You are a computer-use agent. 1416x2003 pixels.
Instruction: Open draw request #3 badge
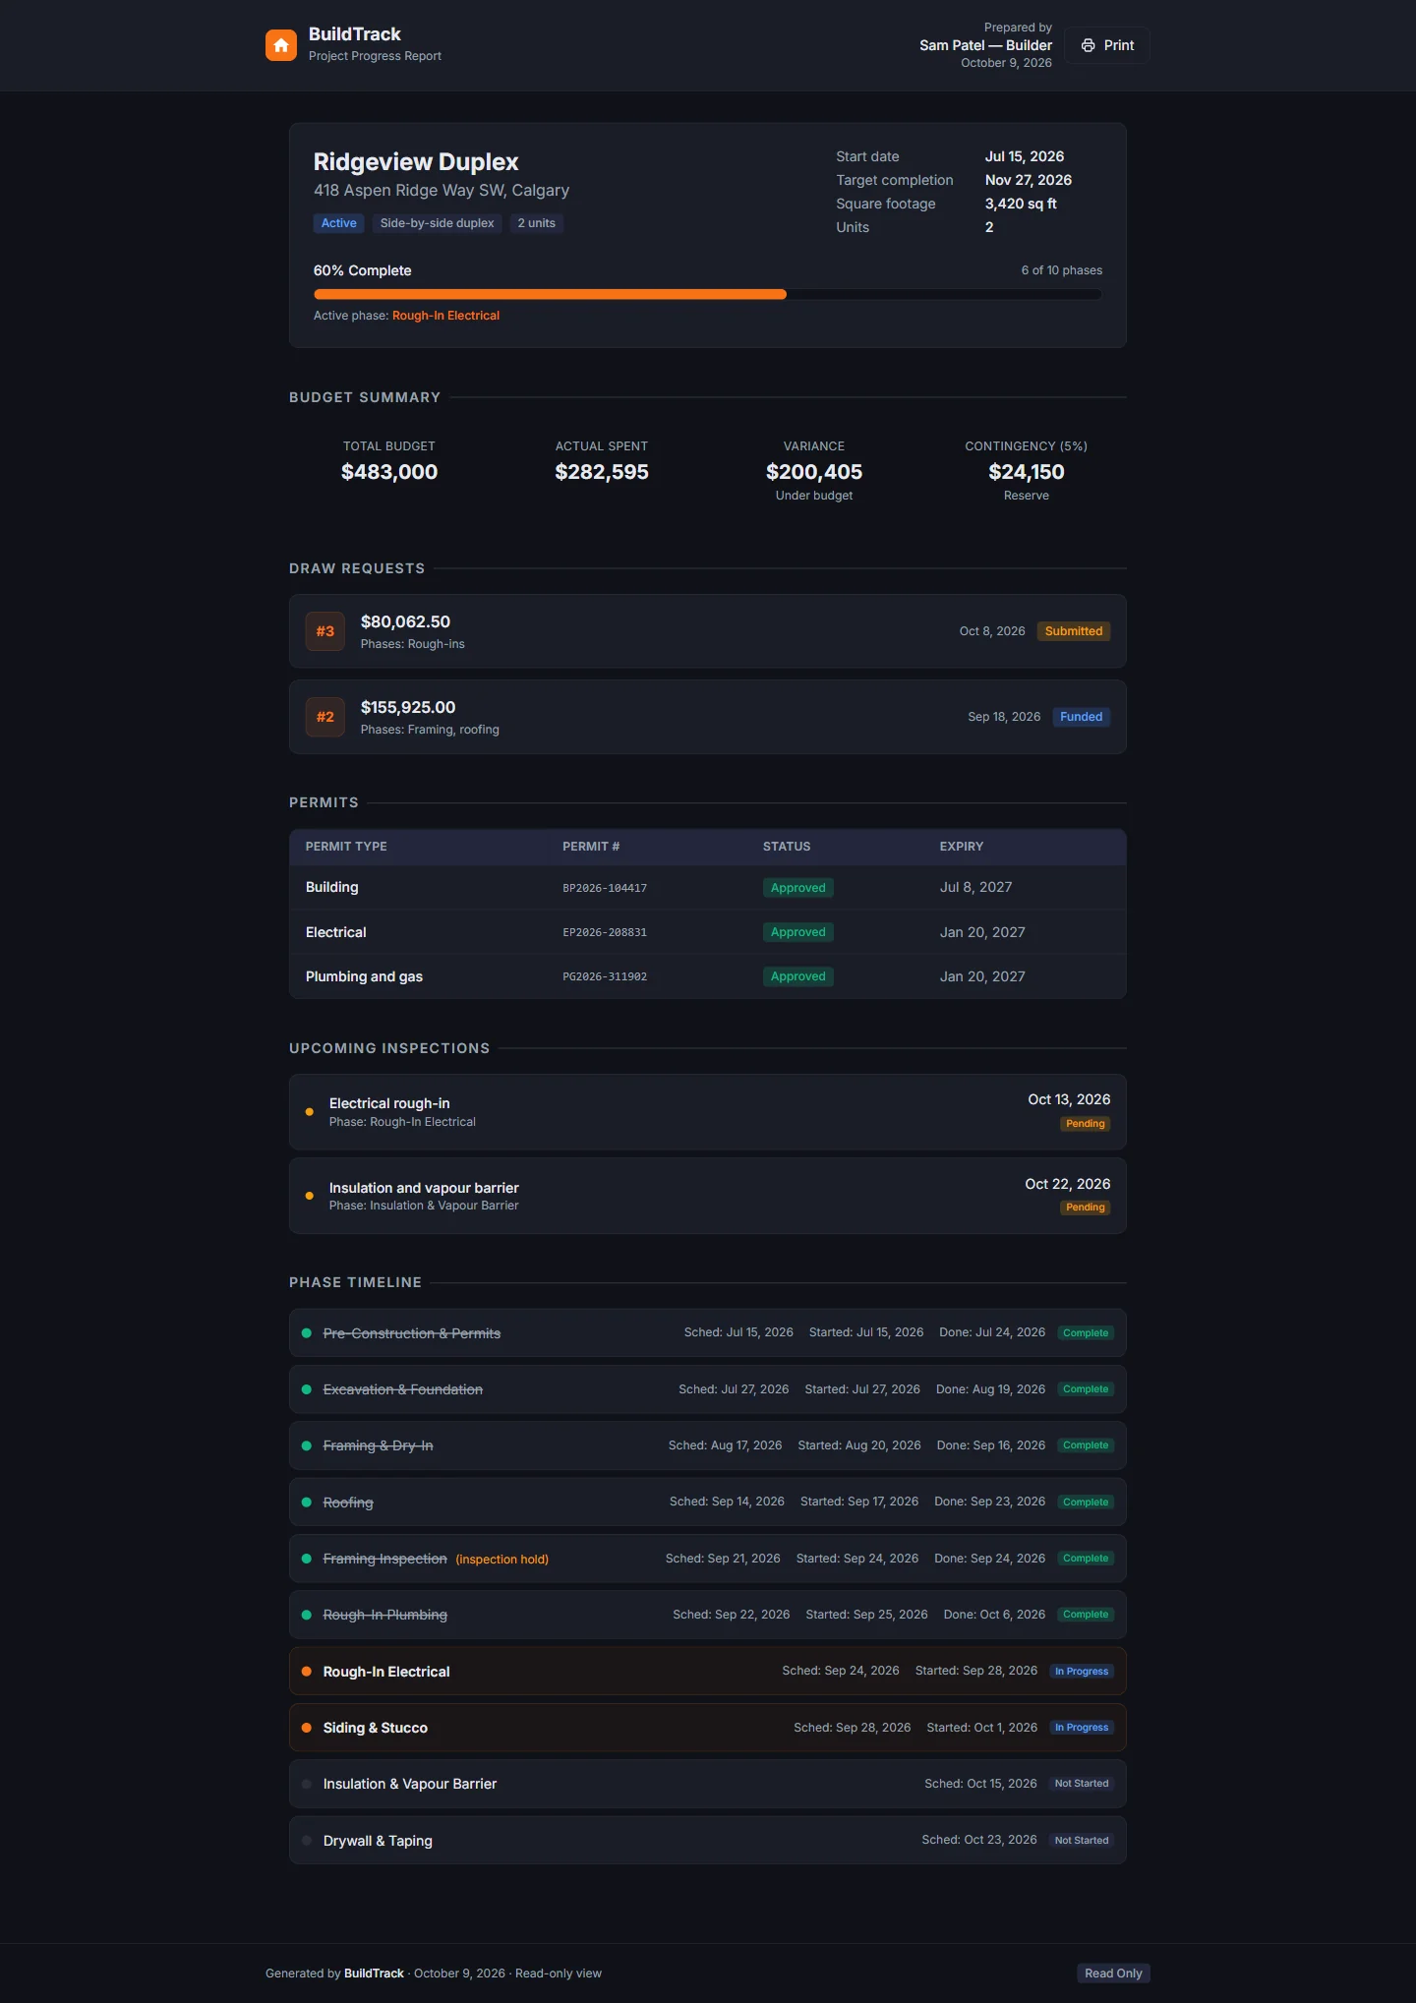(x=325, y=631)
